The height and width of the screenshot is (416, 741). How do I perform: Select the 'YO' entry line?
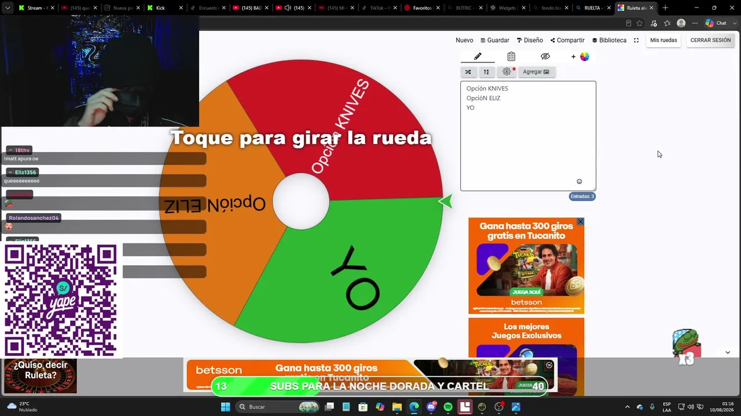point(470,108)
